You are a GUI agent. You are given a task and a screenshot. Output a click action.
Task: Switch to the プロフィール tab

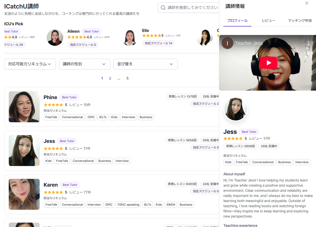pyautogui.click(x=237, y=21)
